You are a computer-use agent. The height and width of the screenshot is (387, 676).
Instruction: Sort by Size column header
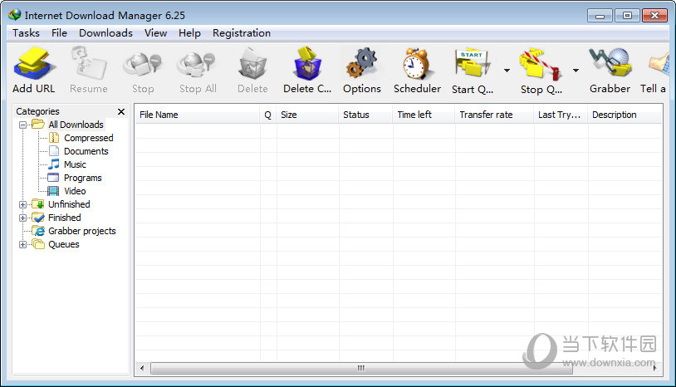308,115
